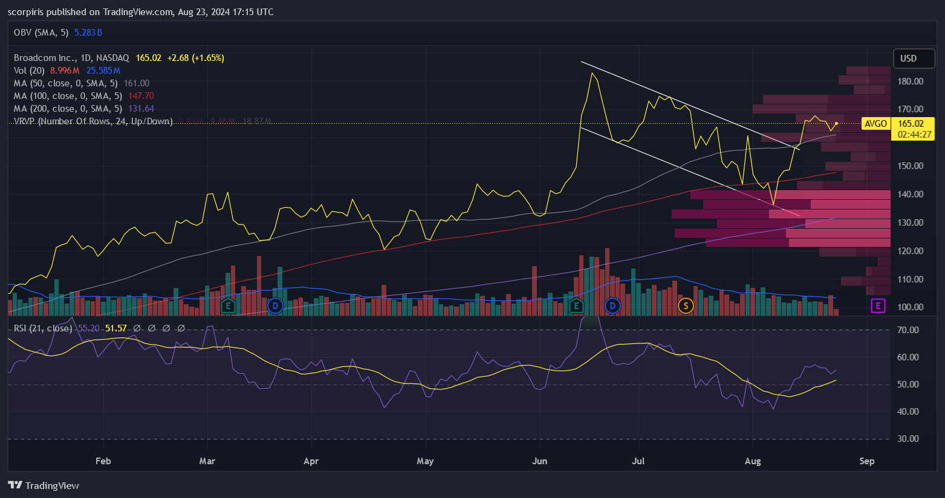This screenshot has width=945, height=498.
Task: Select the OBV (SMA, 5) indicator legend
Action: [41, 33]
